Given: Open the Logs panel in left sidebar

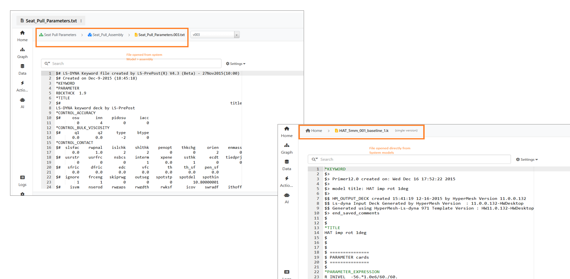Looking at the screenshot, I should tap(22, 181).
